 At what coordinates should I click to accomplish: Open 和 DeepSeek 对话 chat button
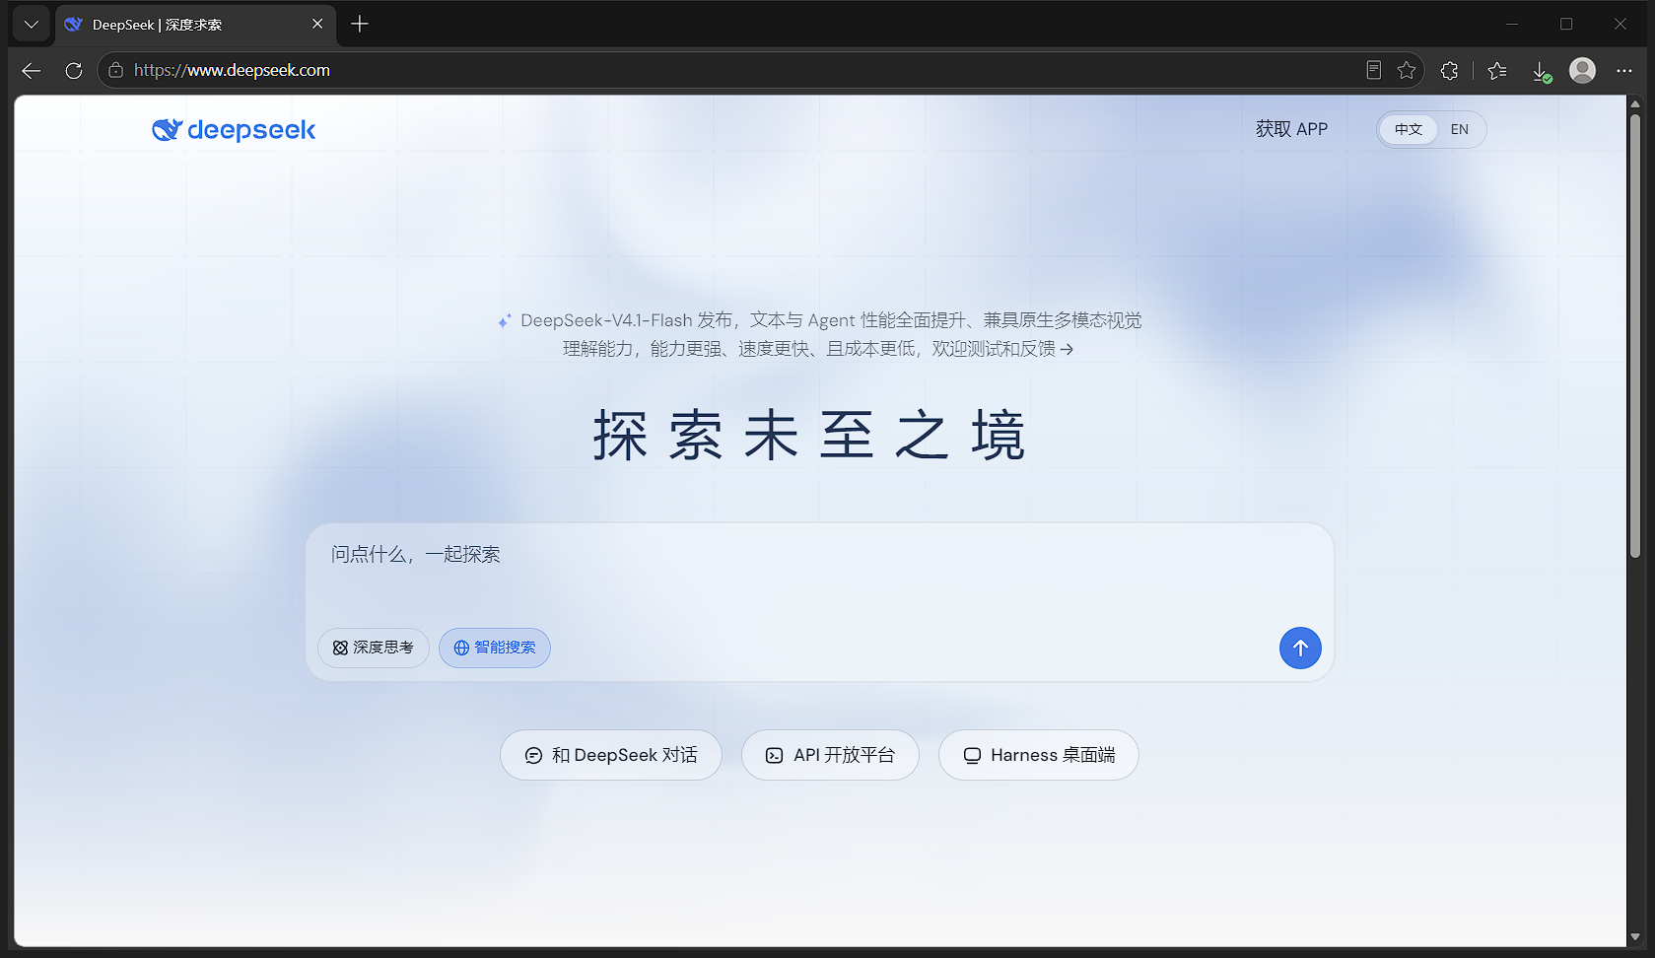[x=611, y=755]
